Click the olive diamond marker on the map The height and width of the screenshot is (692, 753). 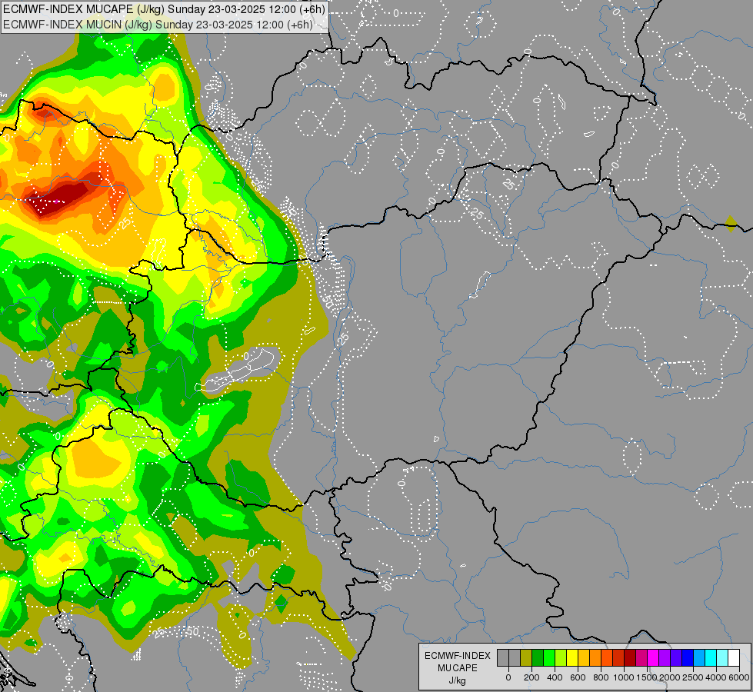(731, 224)
